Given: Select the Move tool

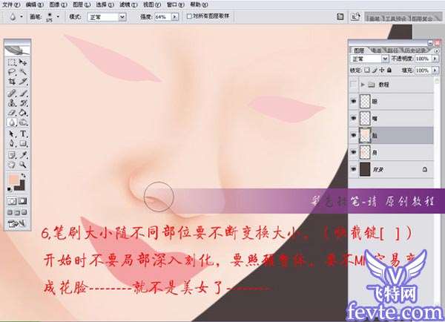Looking at the screenshot, I should (24, 63).
